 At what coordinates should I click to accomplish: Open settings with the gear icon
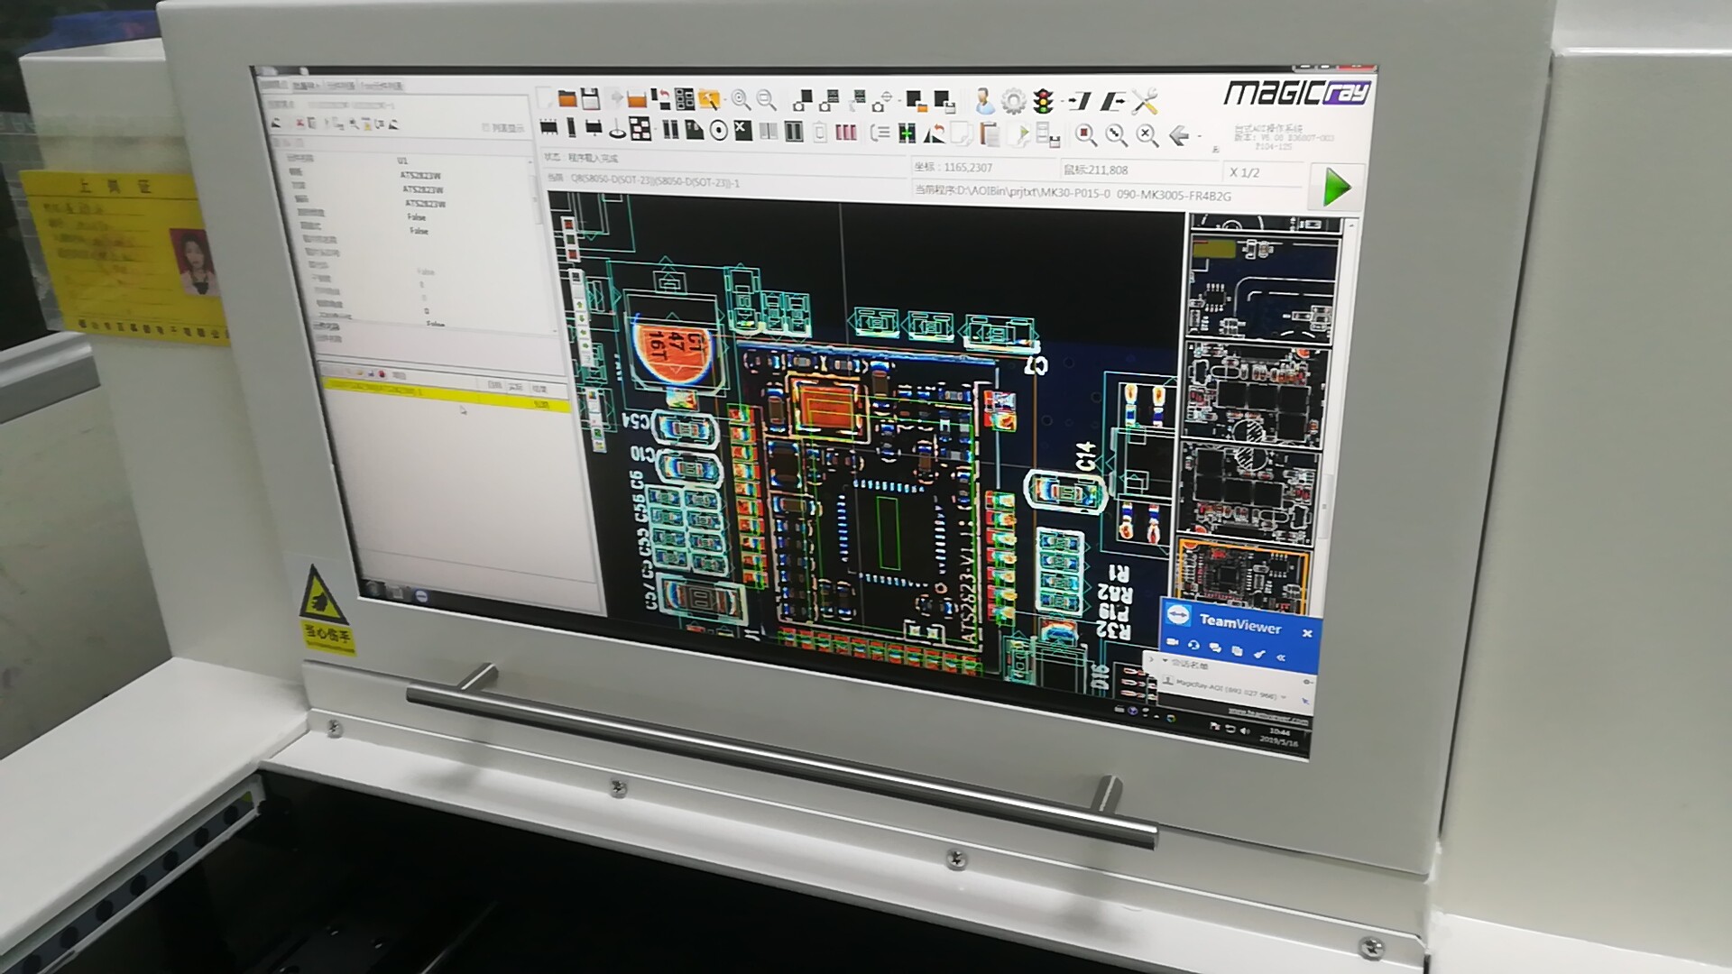tap(1014, 101)
